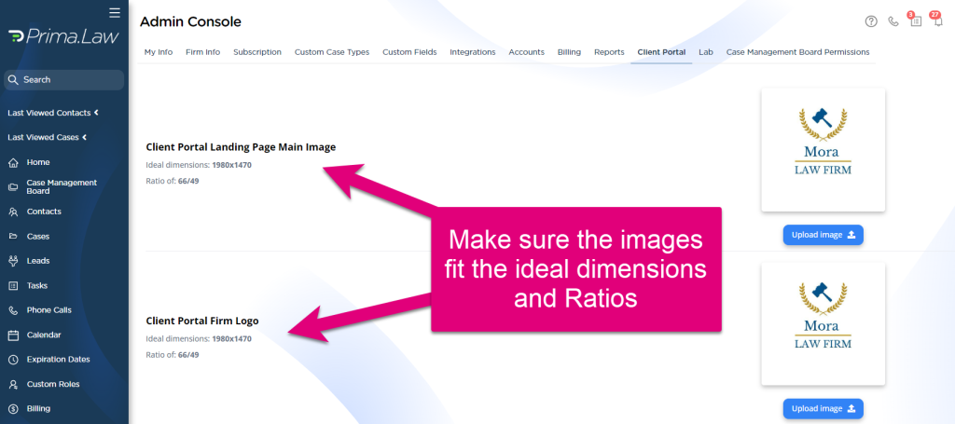Open the Case Management Board Permissions tab

click(798, 52)
